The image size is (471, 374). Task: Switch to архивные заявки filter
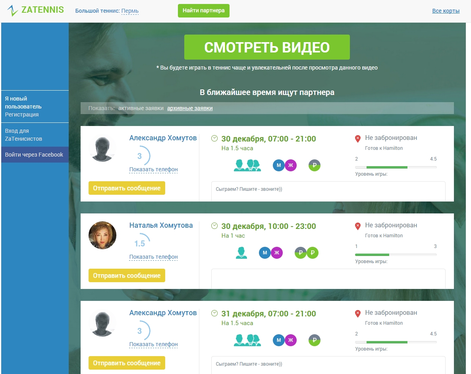click(x=190, y=108)
